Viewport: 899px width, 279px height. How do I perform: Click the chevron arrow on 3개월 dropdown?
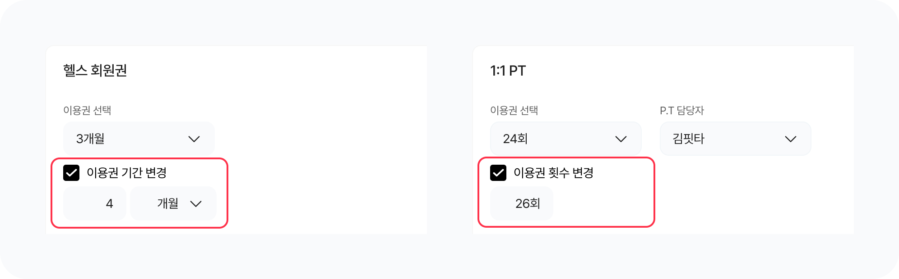pos(194,139)
